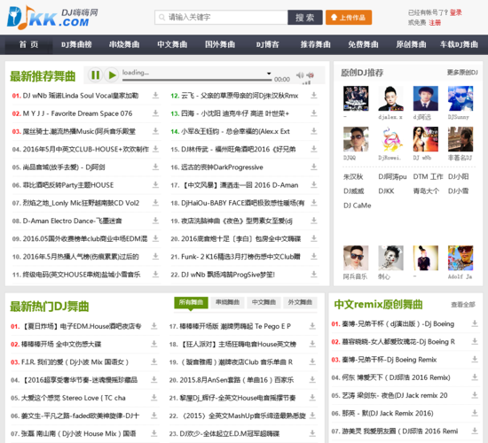Screen dimensions: 488x443
Task: Open the 中文舞曲 navigation menu item
Action: point(172,45)
